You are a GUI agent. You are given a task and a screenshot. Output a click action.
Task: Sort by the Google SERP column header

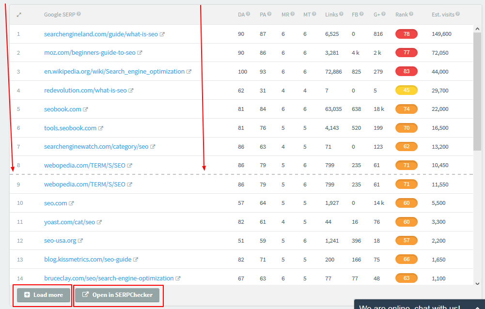(x=60, y=15)
